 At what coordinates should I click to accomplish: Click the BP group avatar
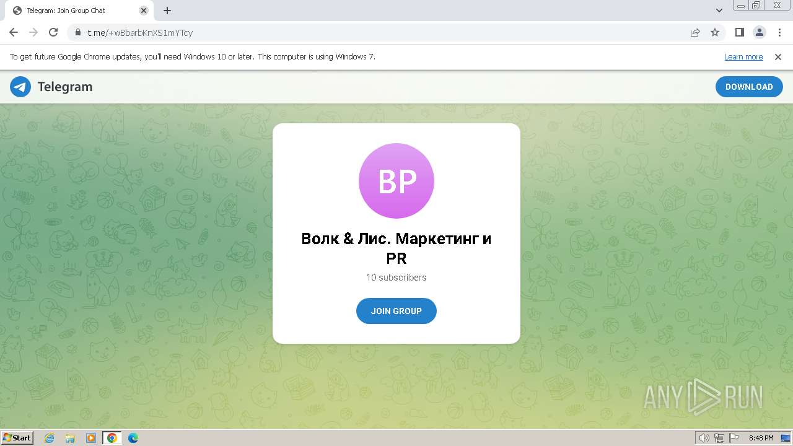(x=396, y=181)
